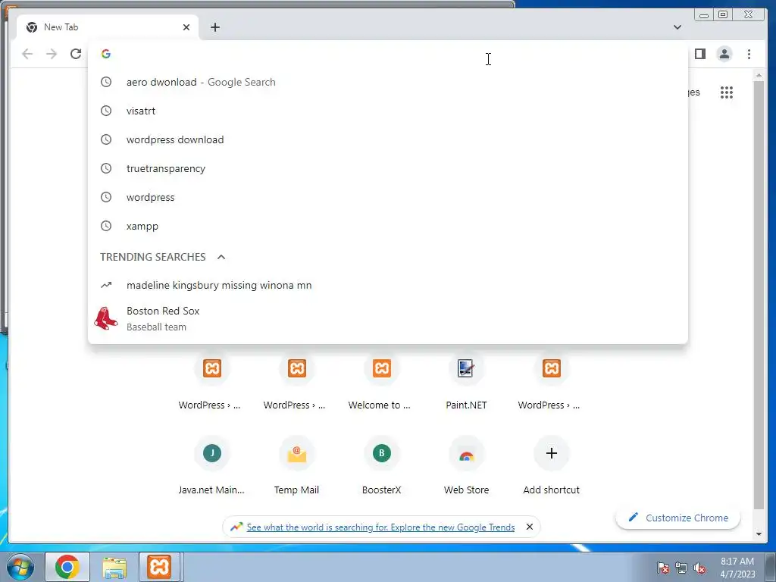
Task: Open the taskbar clock and date
Action: (x=737, y=568)
